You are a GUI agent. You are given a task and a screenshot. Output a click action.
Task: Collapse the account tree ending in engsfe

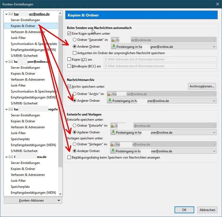6,109
